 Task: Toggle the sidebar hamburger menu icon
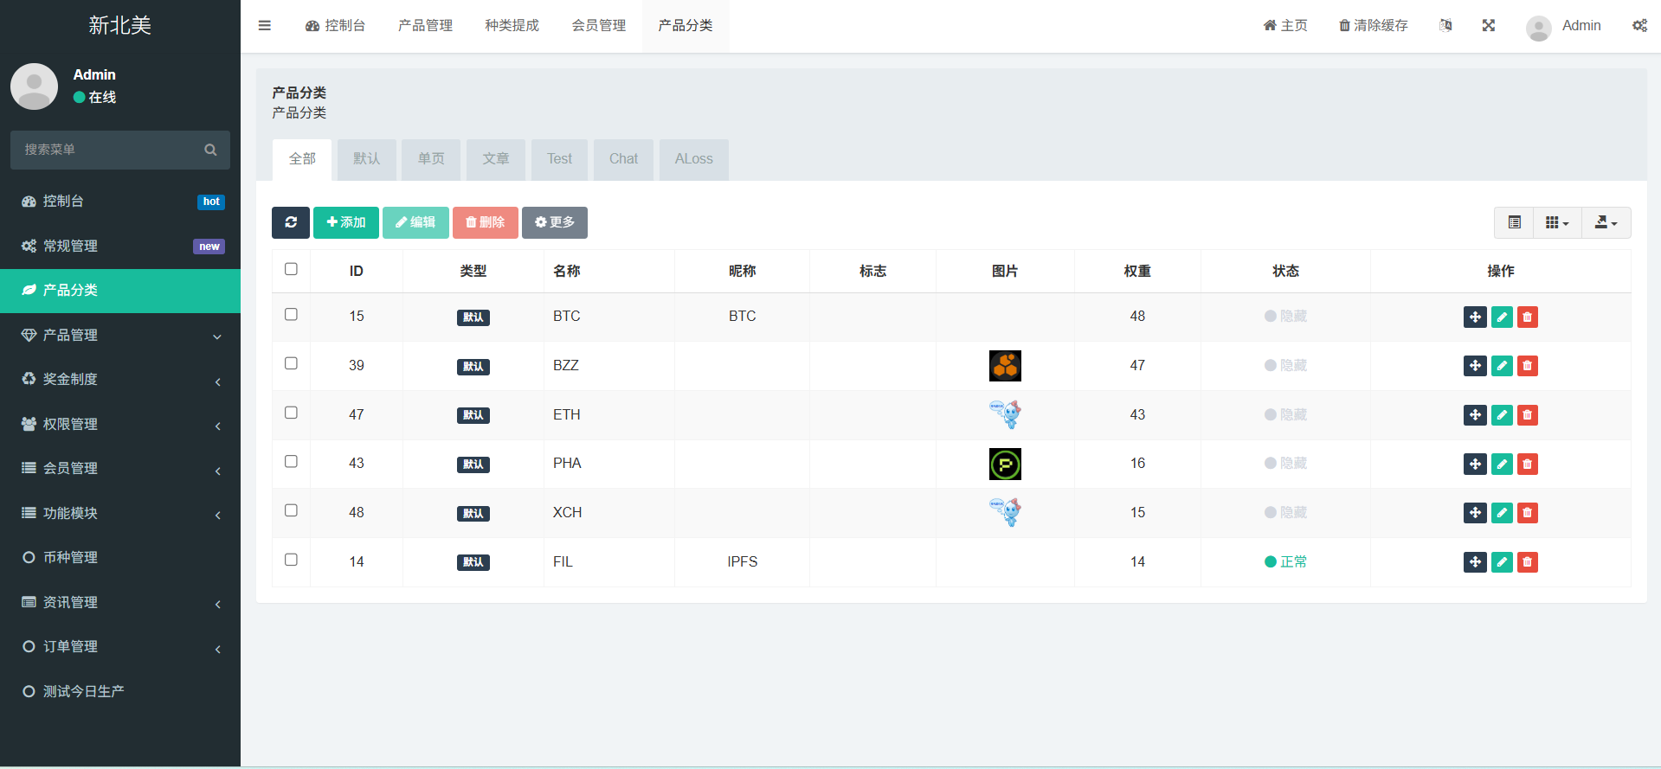265,26
